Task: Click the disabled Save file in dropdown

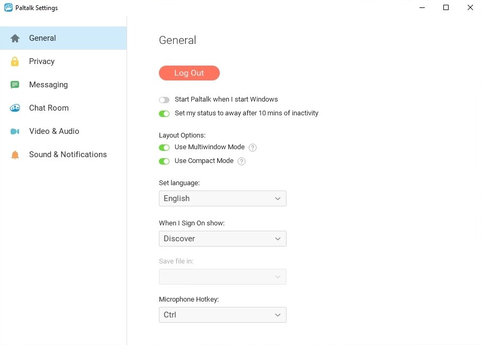Action: coord(222,277)
